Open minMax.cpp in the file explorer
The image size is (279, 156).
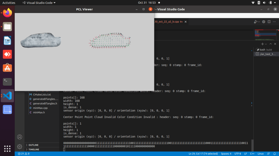coord(40,108)
